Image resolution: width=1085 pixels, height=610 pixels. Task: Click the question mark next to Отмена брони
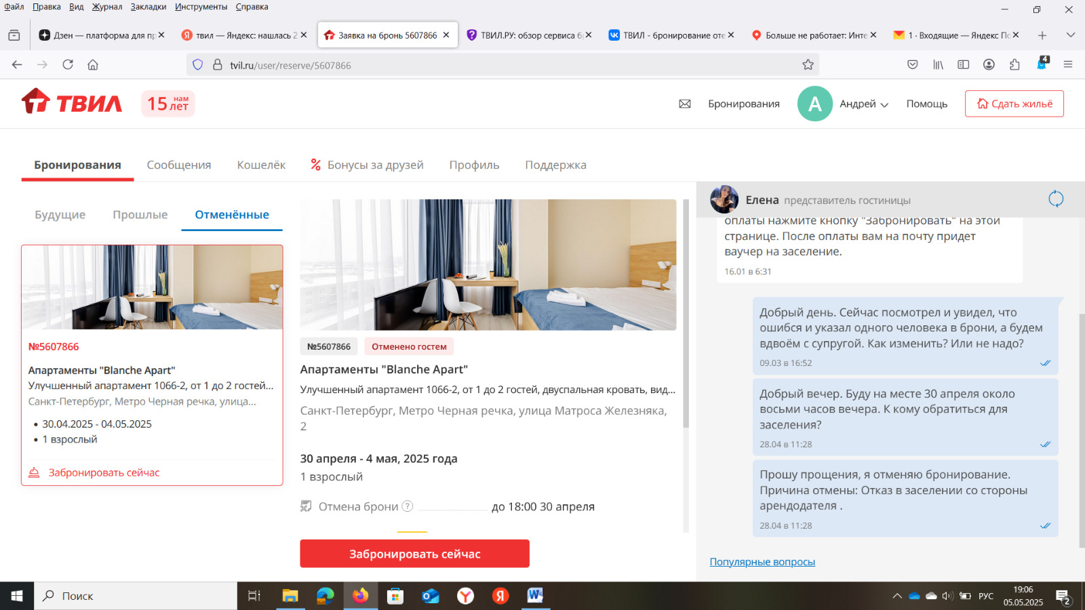pos(408,506)
